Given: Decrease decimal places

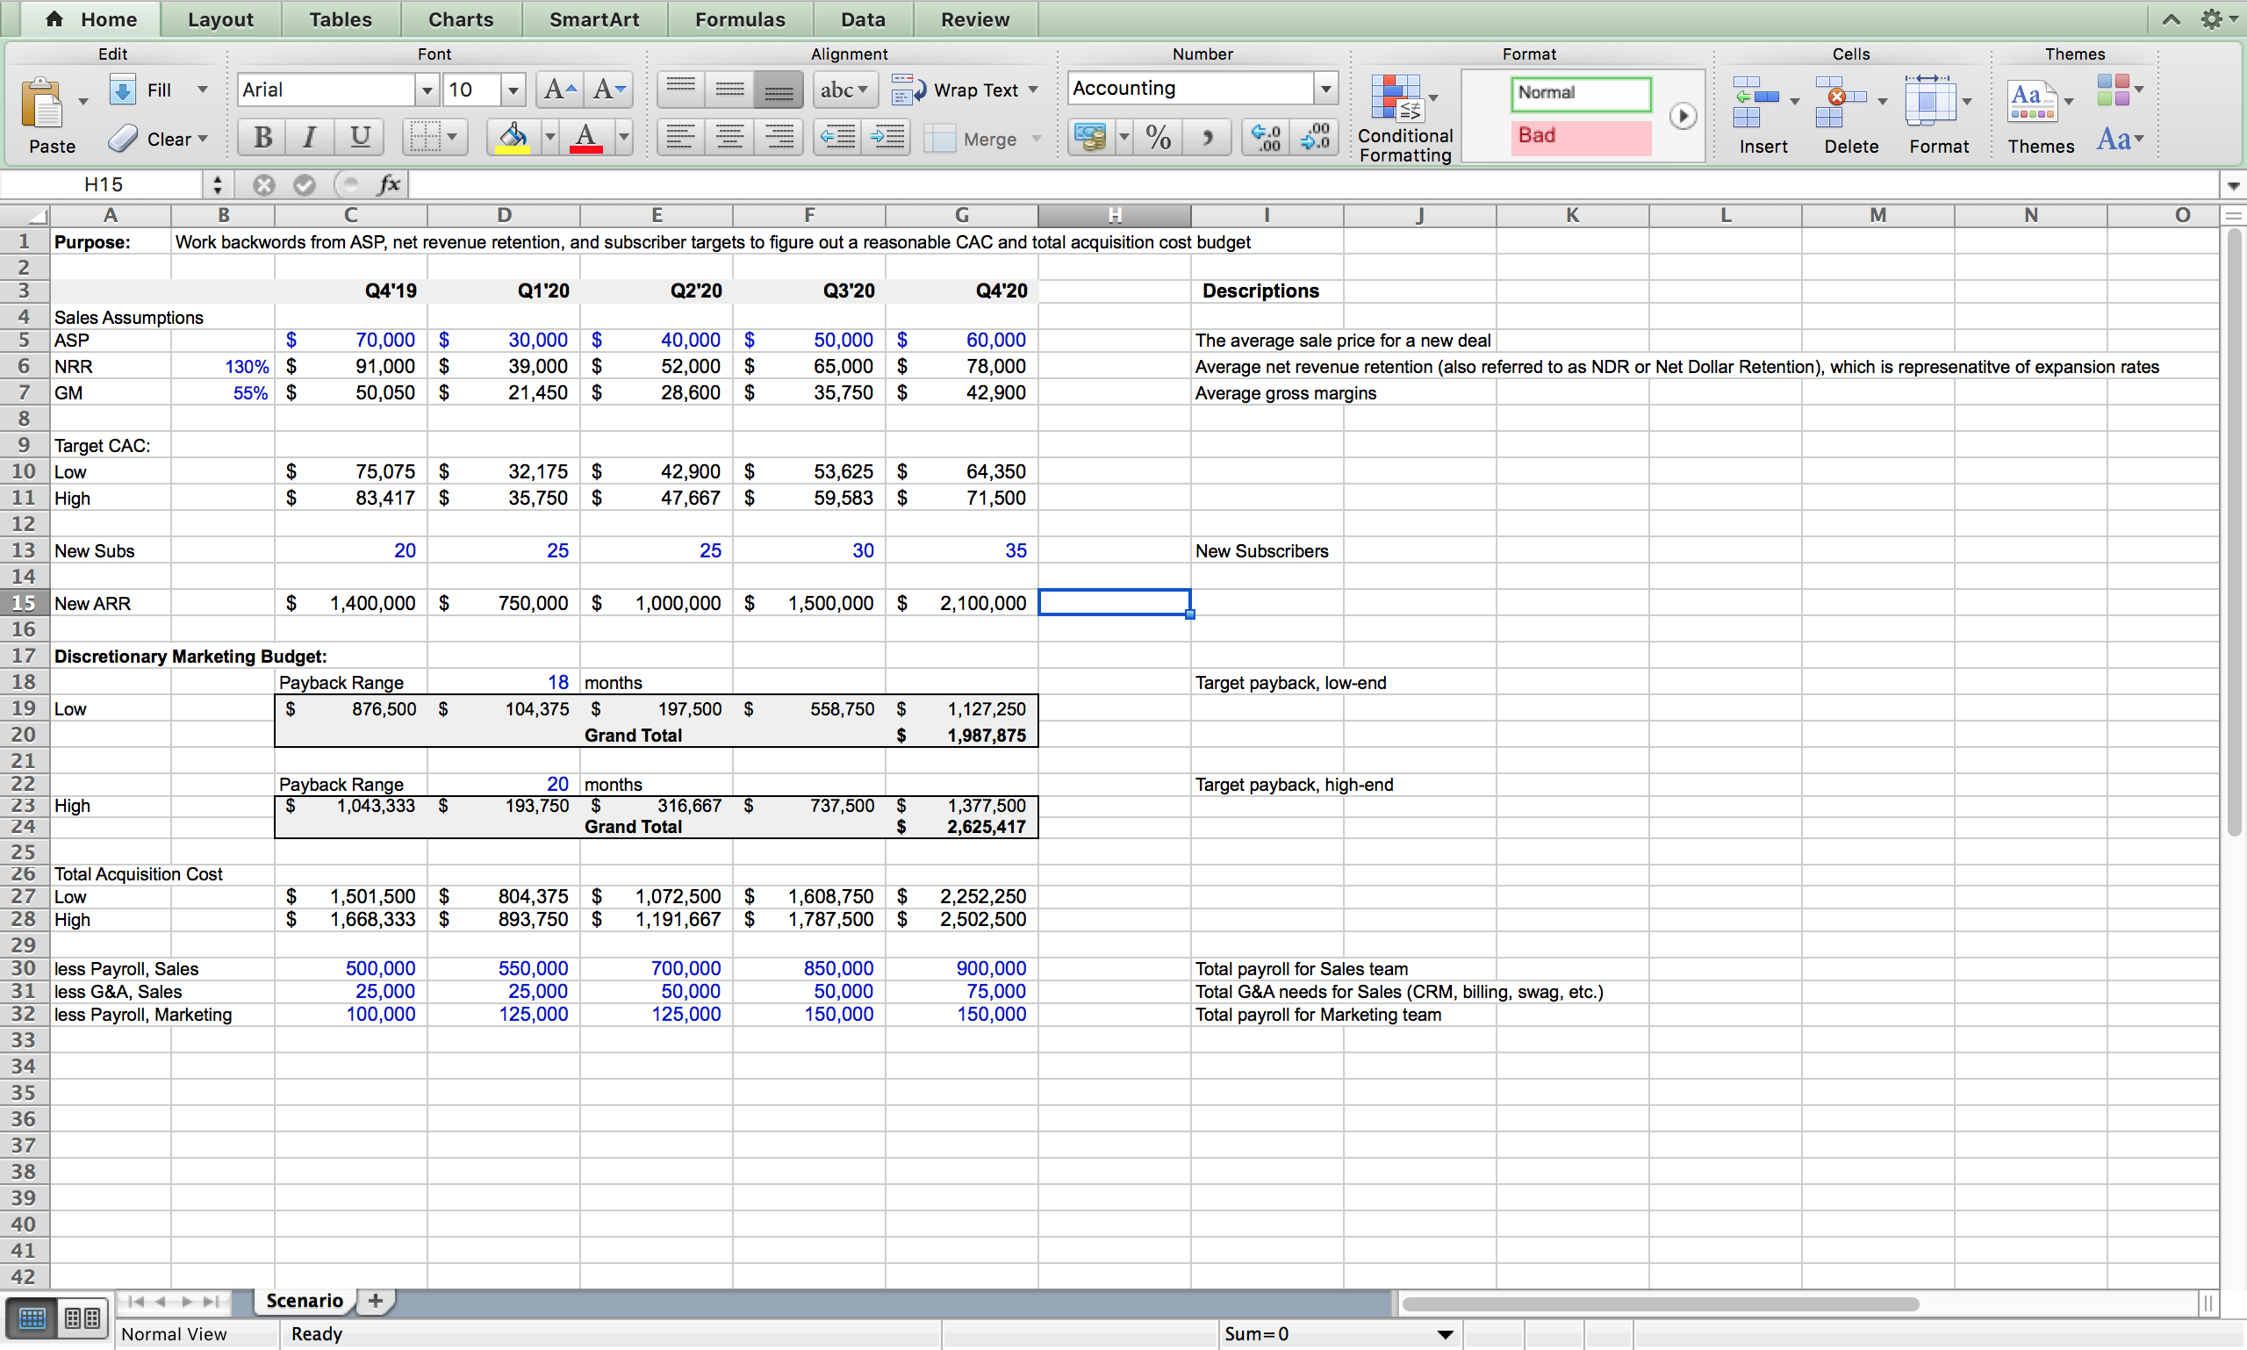Looking at the screenshot, I should (1315, 137).
